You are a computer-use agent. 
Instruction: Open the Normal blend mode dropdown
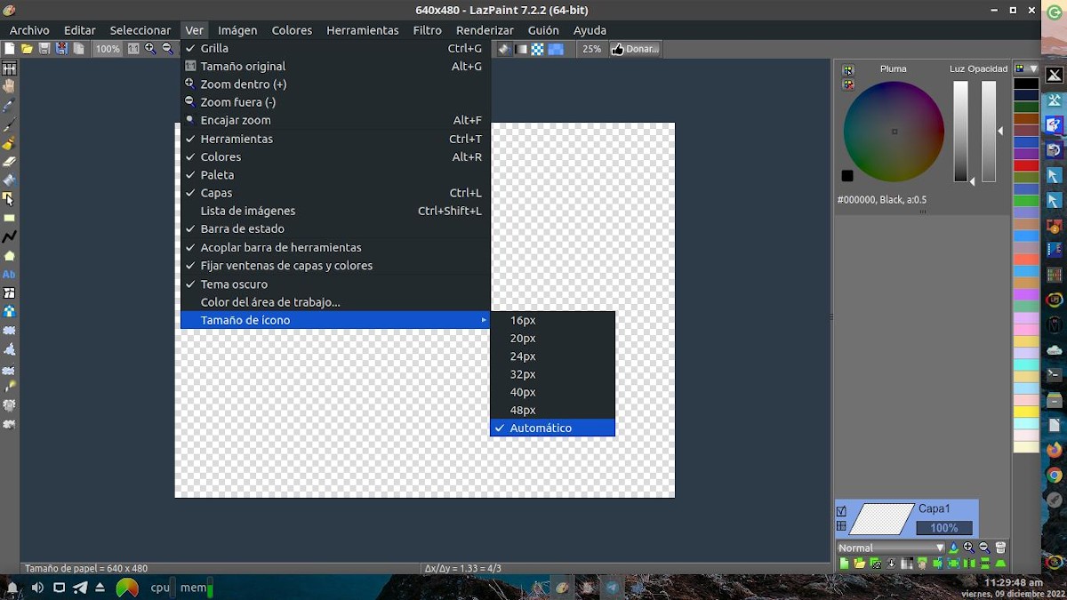(x=891, y=548)
